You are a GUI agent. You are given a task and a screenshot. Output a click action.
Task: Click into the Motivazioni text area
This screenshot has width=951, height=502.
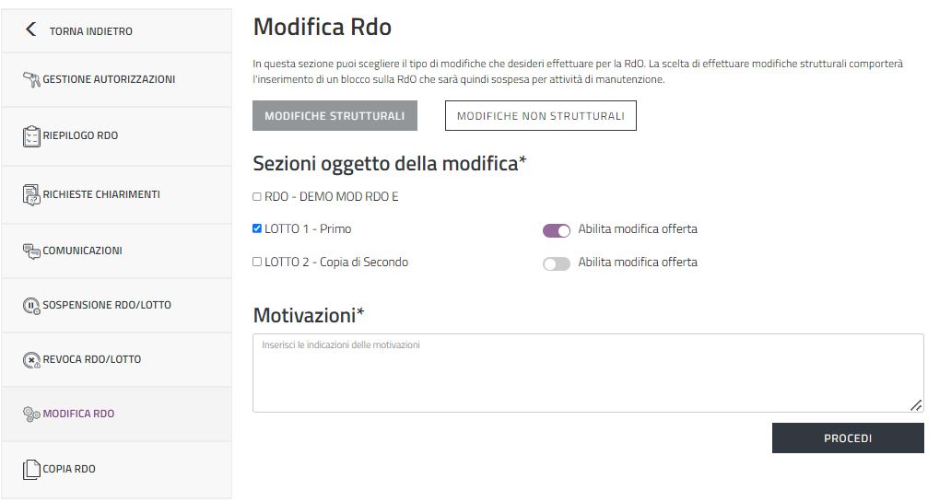(x=587, y=372)
